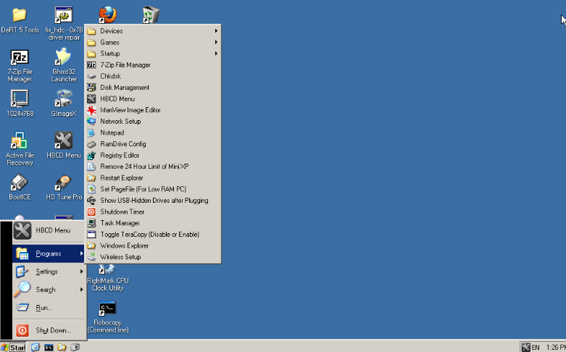Open Registry Editor menu item
The image size is (566, 352).
point(153,155)
